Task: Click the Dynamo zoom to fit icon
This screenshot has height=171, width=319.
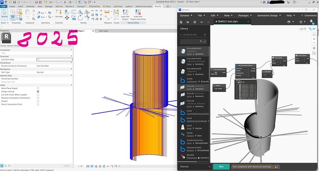Action: 314,35
